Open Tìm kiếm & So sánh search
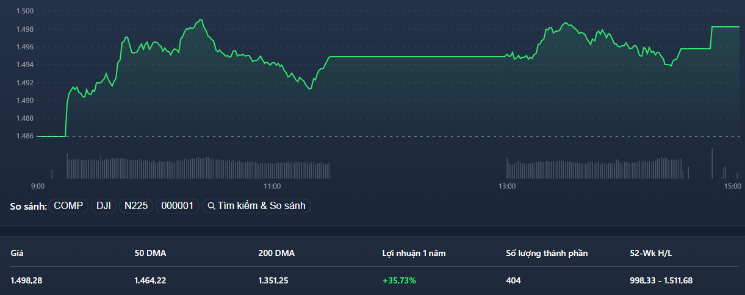 pyautogui.click(x=257, y=206)
